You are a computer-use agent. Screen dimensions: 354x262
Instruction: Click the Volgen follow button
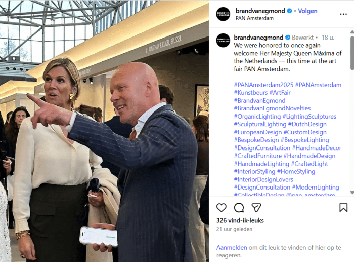307,11
